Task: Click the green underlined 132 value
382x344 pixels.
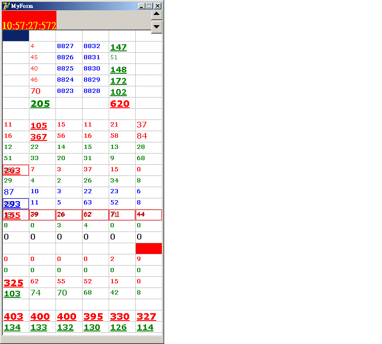Action: [65, 327]
